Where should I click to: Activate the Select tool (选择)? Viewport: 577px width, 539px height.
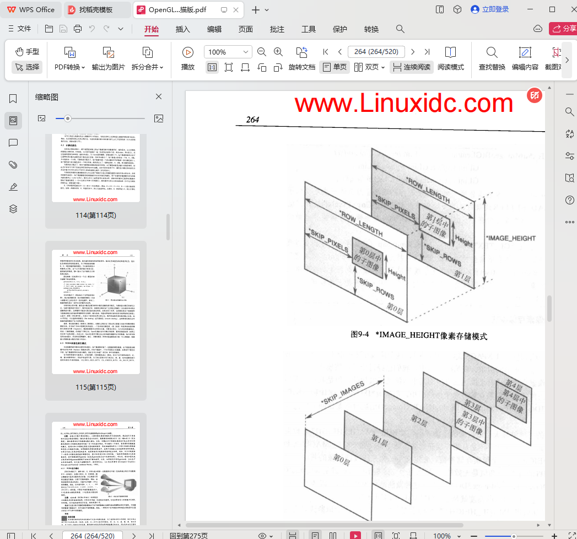tap(27, 67)
